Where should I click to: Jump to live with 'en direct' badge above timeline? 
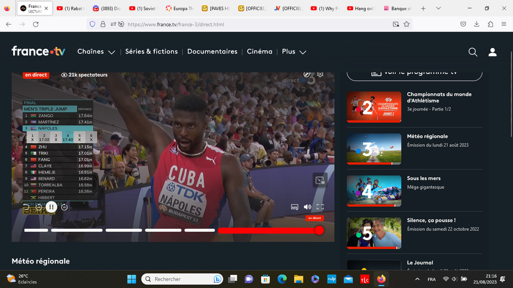tap(315, 218)
